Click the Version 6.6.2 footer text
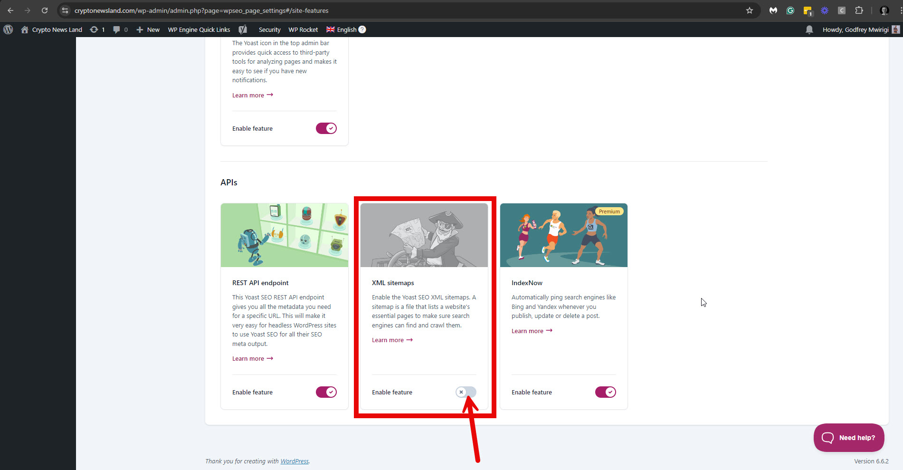903x470 pixels. [x=871, y=461]
